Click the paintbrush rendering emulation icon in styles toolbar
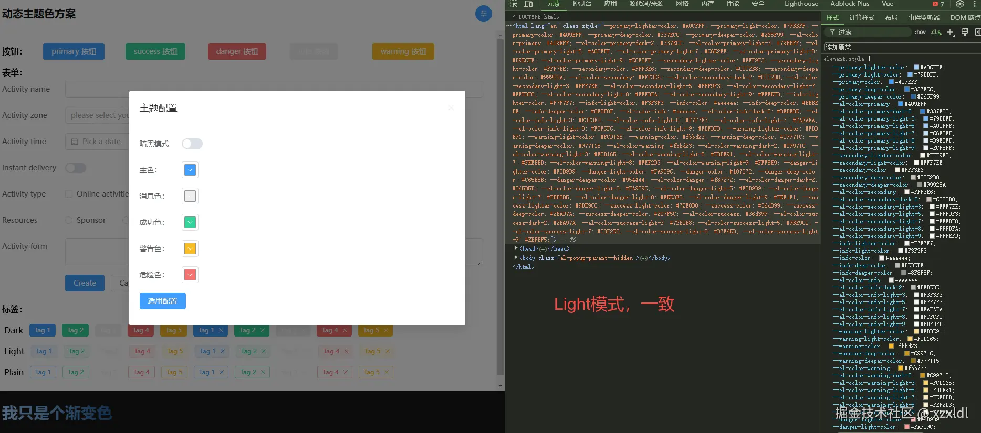 click(x=965, y=33)
